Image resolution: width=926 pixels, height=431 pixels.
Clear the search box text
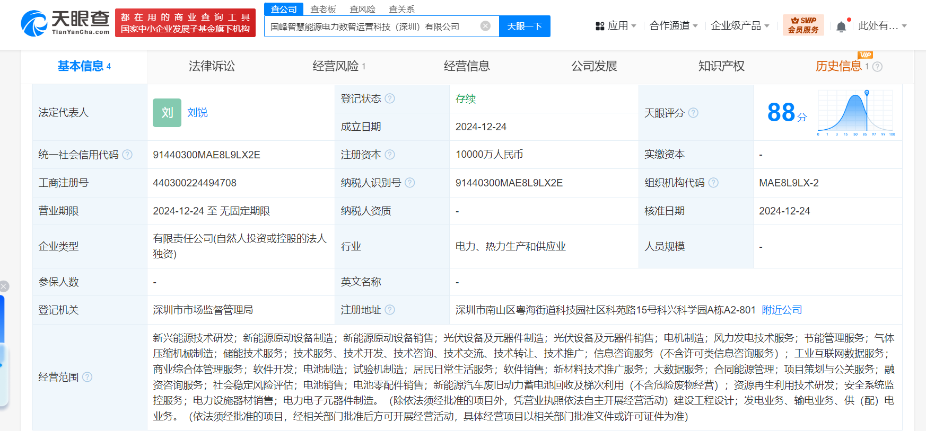point(485,26)
